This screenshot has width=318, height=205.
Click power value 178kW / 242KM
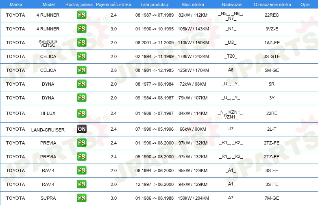pyautogui.click(x=193, y=56)
